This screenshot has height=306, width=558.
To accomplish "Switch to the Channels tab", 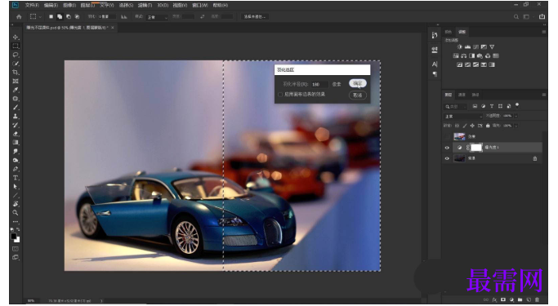I will [x=462, y=95].
